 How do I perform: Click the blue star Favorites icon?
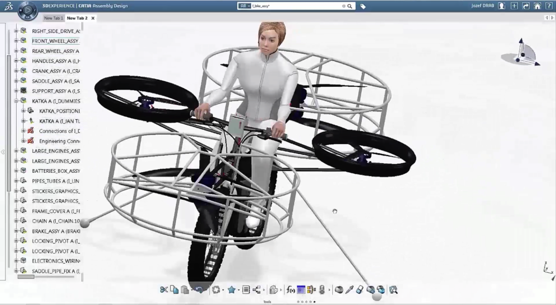pyautogui.click(x=232, y=290)
